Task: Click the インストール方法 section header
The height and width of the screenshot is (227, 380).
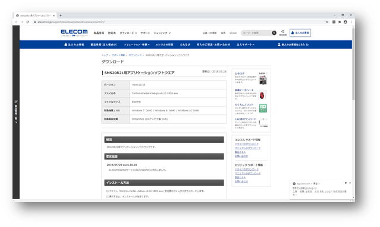Action: pyautogui.click(x=164, y=183)
